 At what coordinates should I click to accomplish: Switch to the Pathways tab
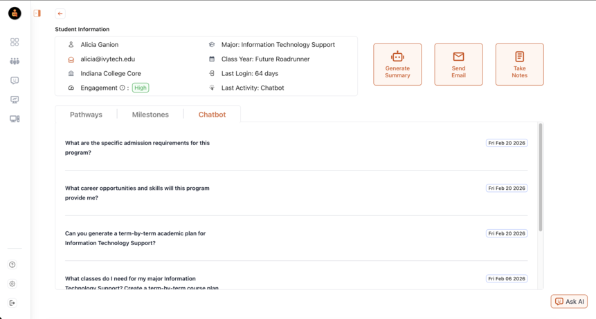pyautogui.click(x=86, y=115)
